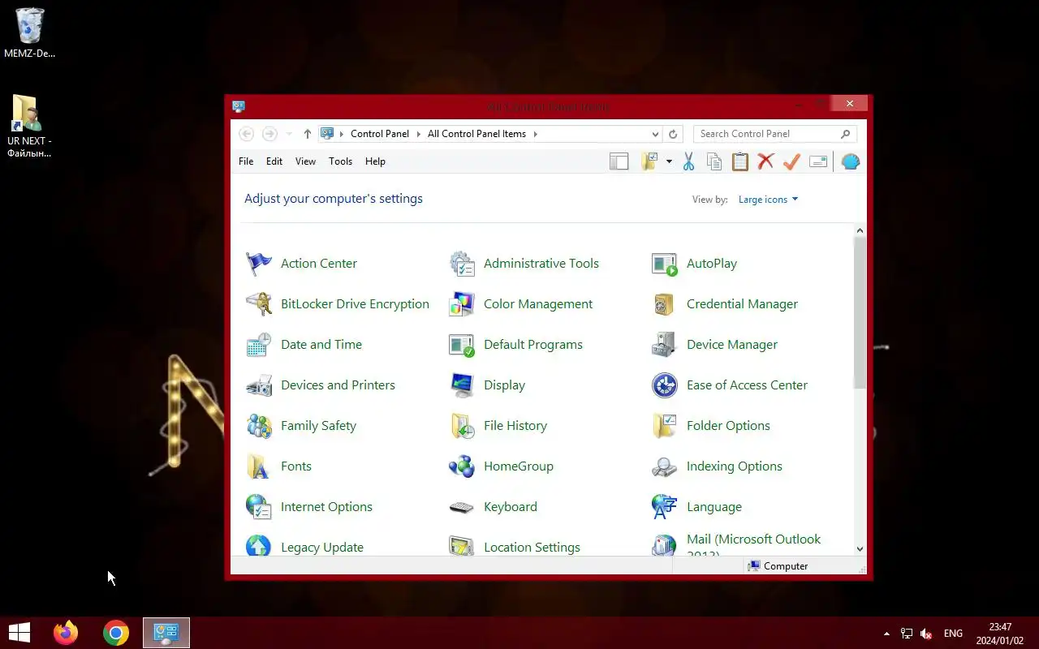Open the View menu

click(x=305, y=161)
